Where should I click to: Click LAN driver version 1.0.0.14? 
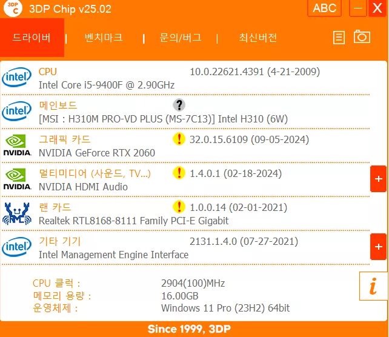tap(238, 207)
